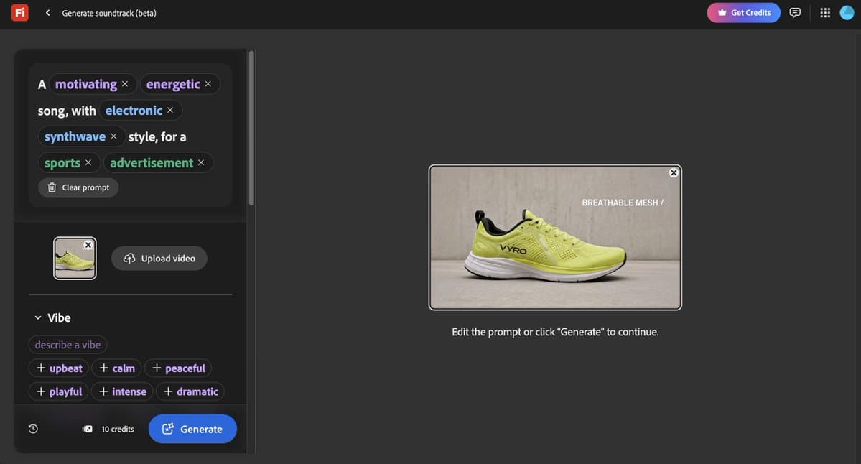Close the large shoe video preview
This screenshot has height=464, width=861.
[674, 173]
